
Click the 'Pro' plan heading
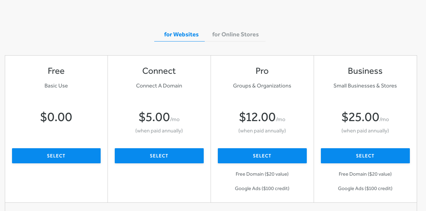tap(262, 71)
